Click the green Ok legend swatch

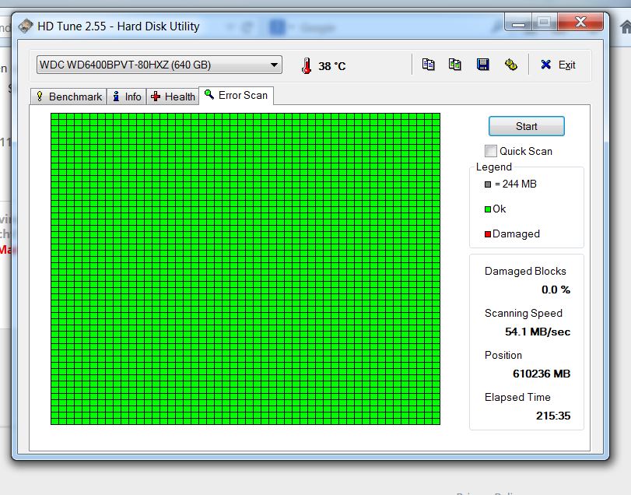coord(488,209)
